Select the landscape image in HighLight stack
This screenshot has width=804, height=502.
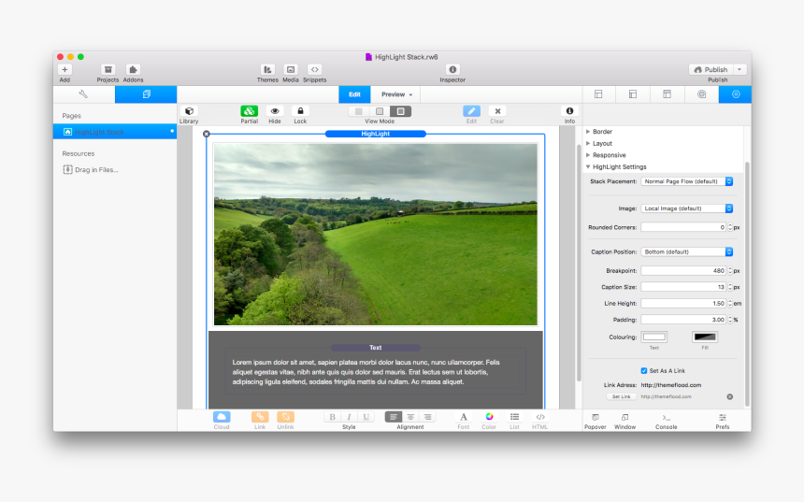click(x=375, y=235)
